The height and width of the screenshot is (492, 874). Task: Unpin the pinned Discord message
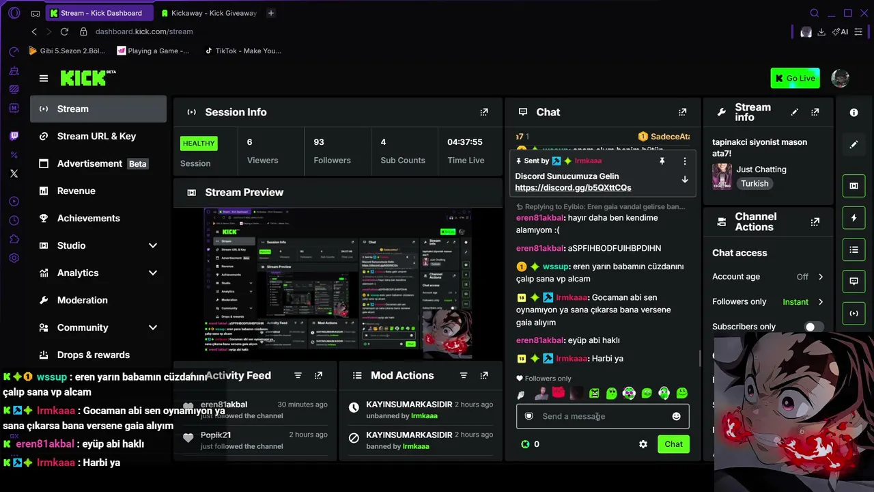(x=662, y=161)
